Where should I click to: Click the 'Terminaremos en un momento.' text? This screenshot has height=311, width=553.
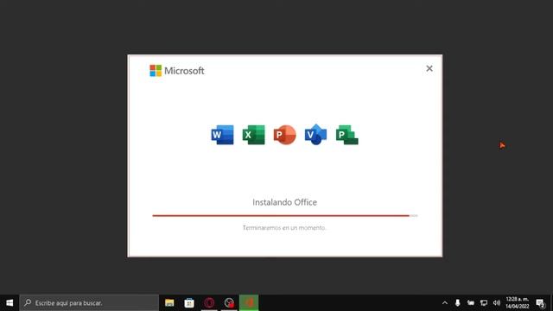(284, 228)
